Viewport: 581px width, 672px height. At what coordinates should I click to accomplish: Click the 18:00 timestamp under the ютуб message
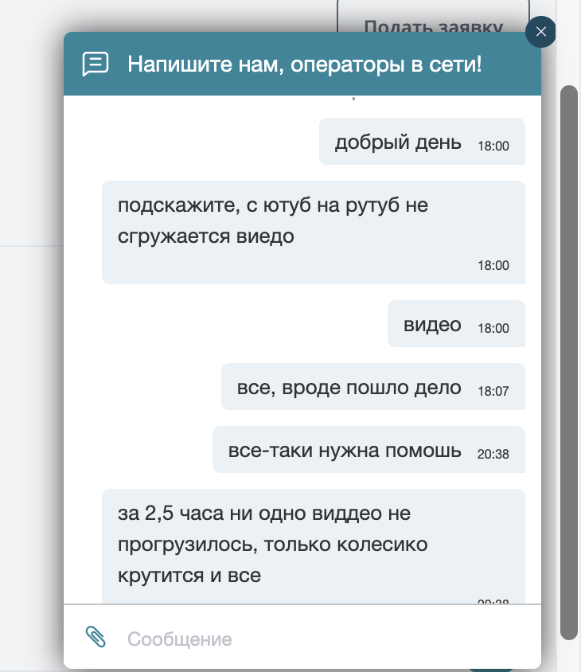coord(493,266)
